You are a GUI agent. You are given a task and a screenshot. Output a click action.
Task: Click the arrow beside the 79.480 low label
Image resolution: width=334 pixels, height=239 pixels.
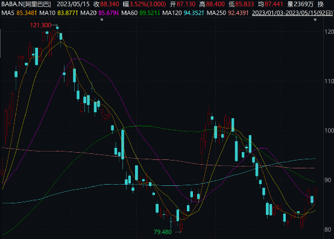click(178, 232)
